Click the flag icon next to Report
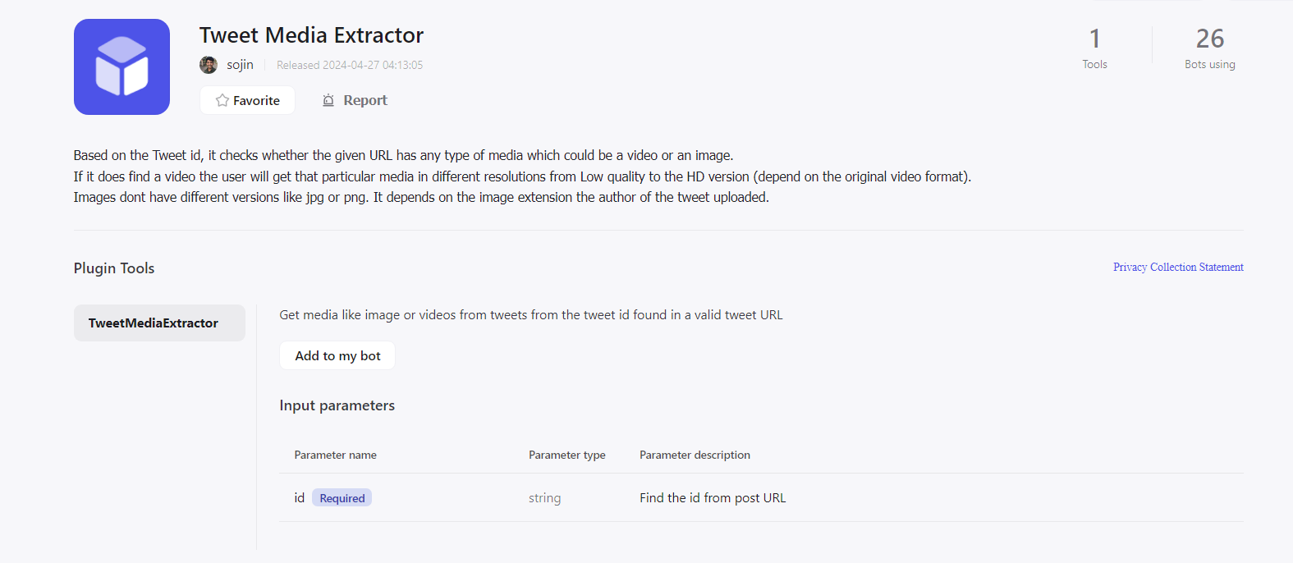 [327, 99]
